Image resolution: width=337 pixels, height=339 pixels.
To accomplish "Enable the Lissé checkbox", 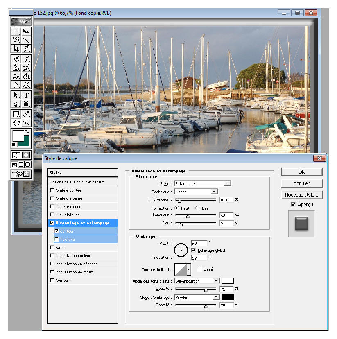I will (199, 269).
